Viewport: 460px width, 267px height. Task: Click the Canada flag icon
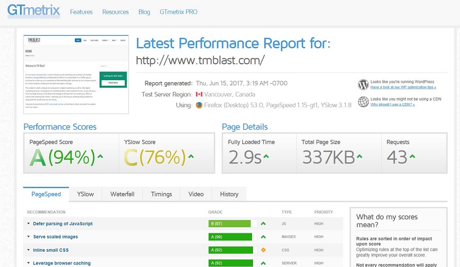(199, 94)
